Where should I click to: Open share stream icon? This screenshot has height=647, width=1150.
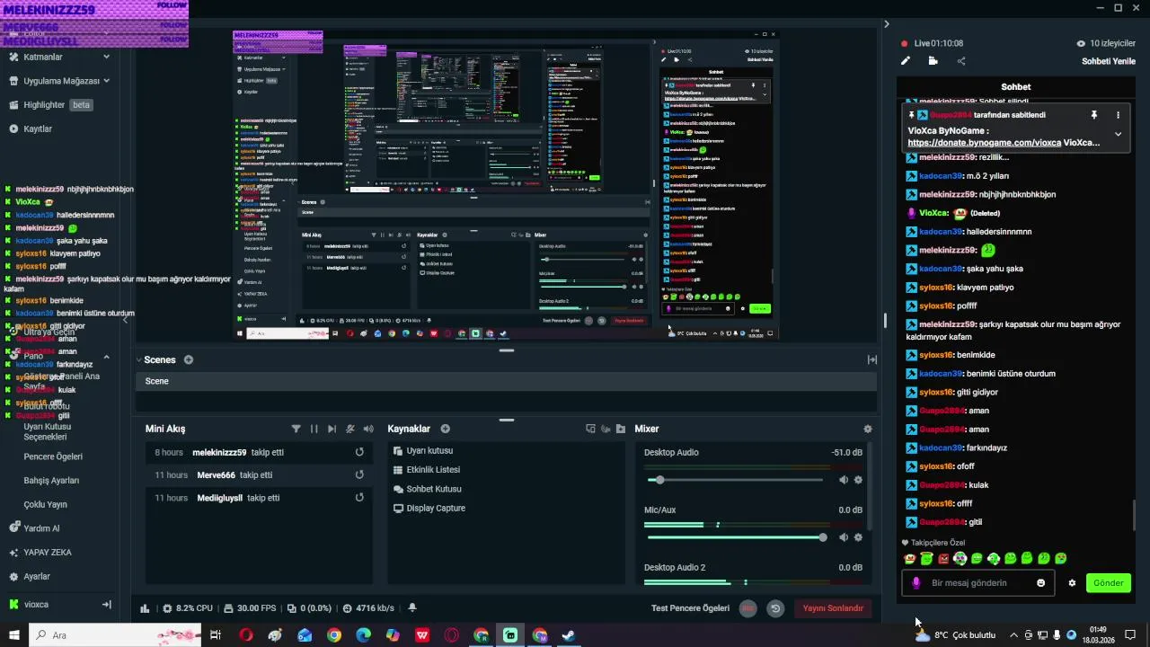tap(961, 61)
